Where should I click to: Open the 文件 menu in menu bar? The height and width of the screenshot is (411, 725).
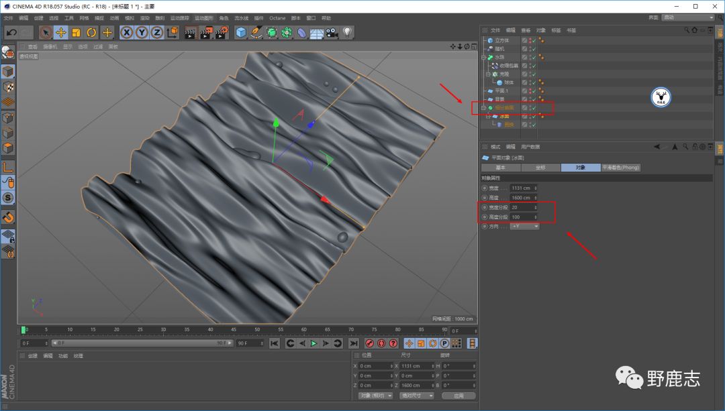pyautogui.click(x=8, y=18)
